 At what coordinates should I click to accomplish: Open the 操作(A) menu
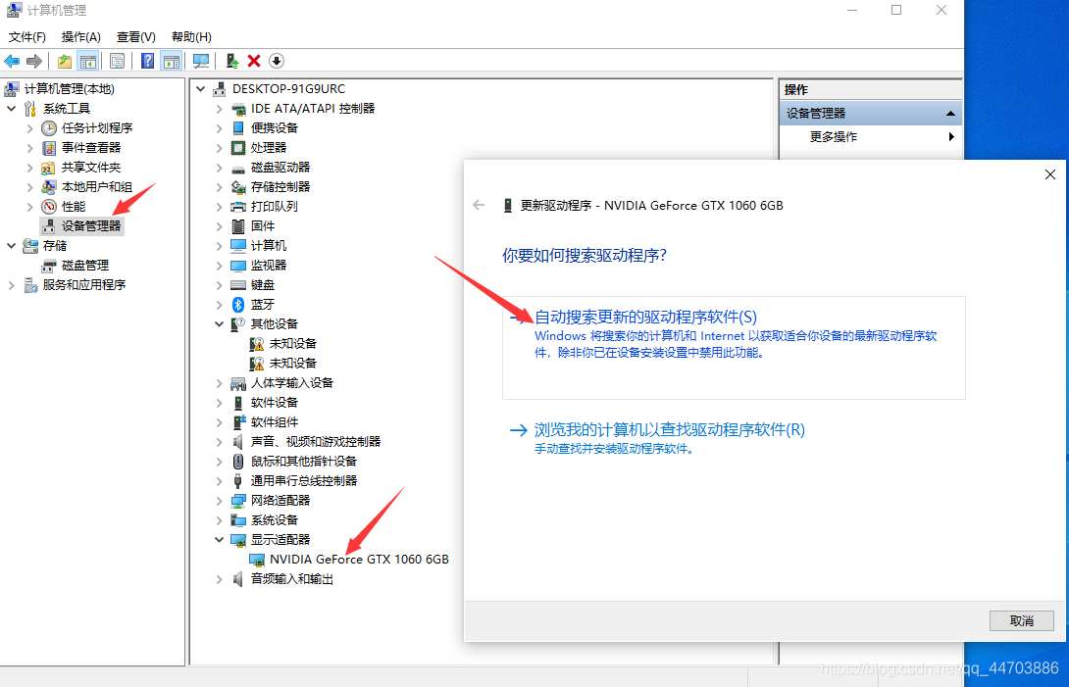81,37
